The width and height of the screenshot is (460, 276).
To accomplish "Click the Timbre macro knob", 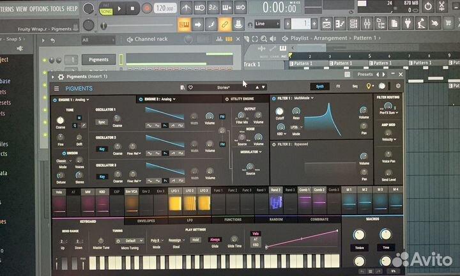I will (359, 235).
